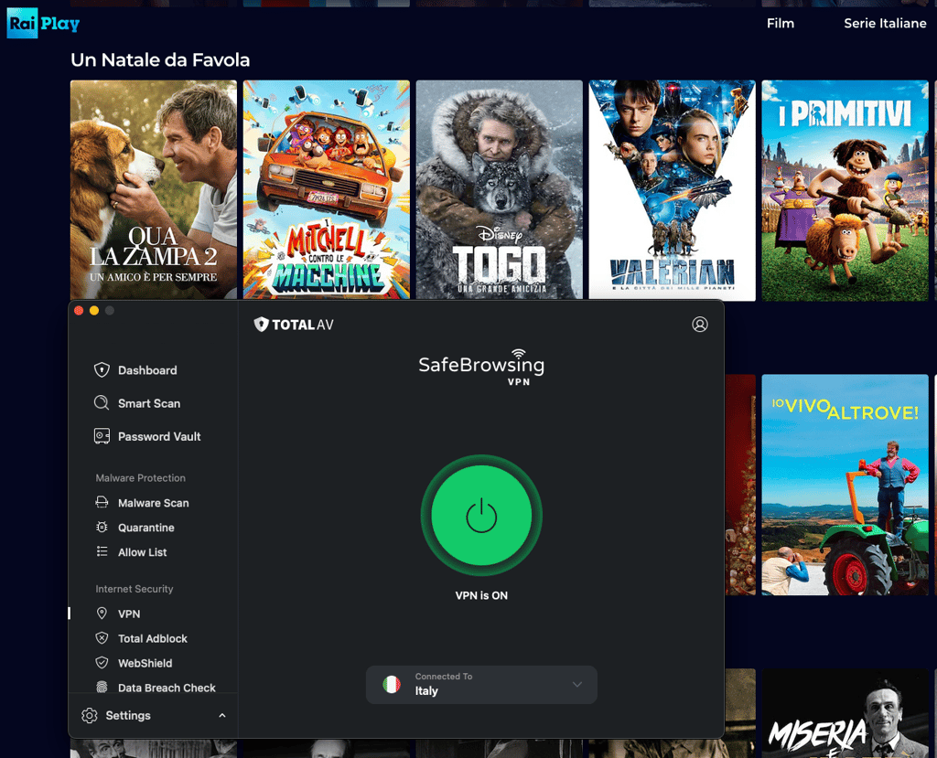Open Io Vivo Altrove poster
The height and width of the screenshot is (758, 937).
tap(845, 485)
